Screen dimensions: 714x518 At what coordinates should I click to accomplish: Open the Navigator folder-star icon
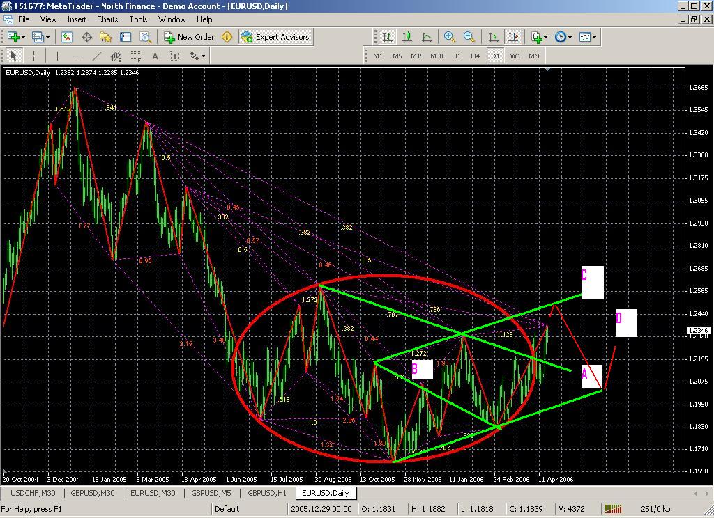tap(106, 38)
